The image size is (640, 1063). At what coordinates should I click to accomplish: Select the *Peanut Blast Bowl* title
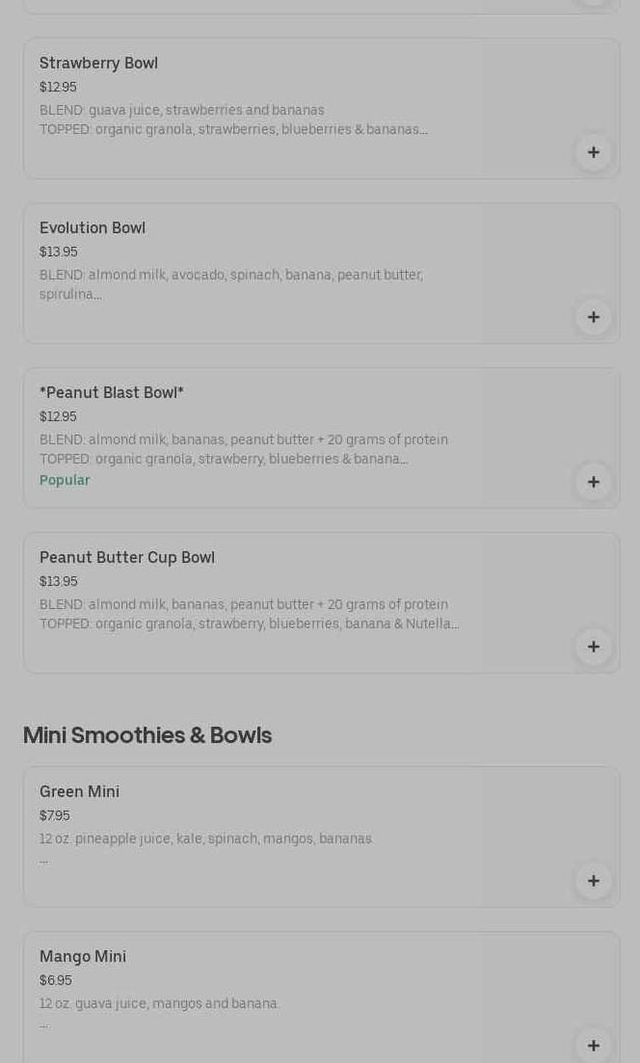(112, 392)
